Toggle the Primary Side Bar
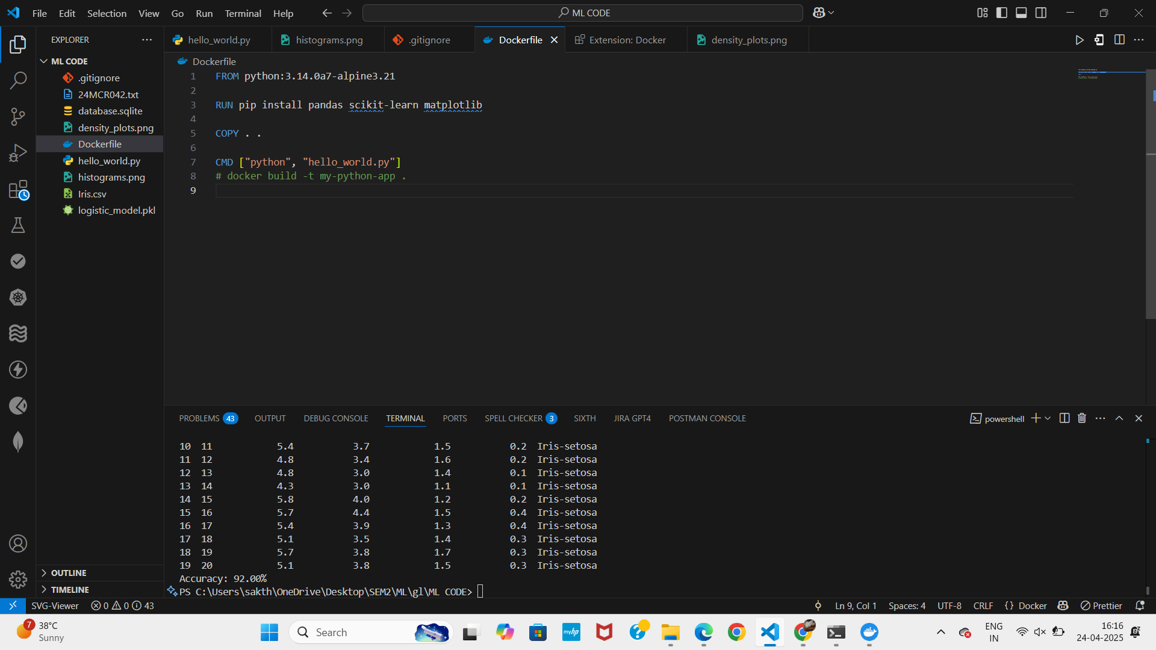Image resolution: width=1156 pixels, height=650 pixels. (x=1002, y=13)
